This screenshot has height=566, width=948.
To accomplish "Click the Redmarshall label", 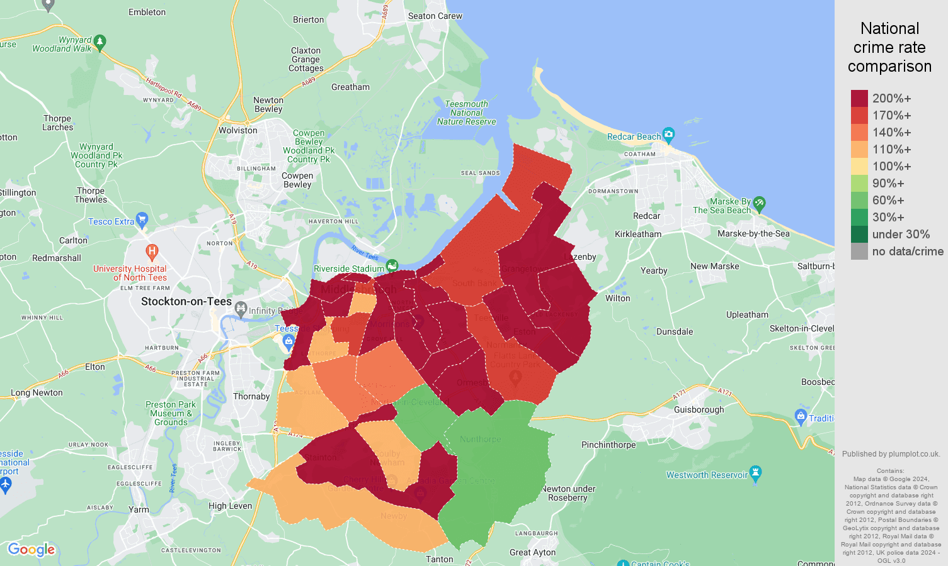I will point(57,258).
